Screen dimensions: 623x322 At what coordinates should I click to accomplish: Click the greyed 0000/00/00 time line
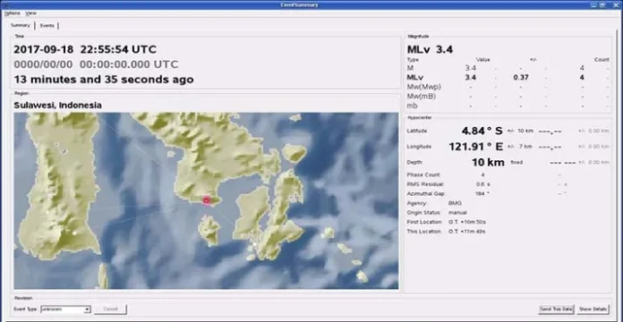point(96,64)
